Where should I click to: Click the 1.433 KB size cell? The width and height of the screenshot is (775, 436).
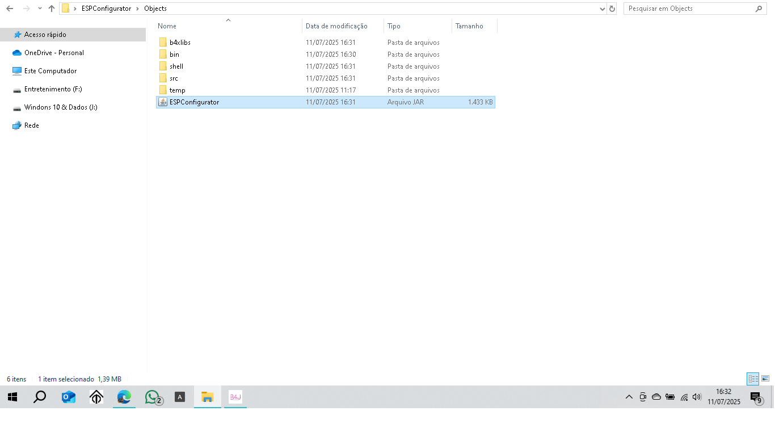point(481,102)
